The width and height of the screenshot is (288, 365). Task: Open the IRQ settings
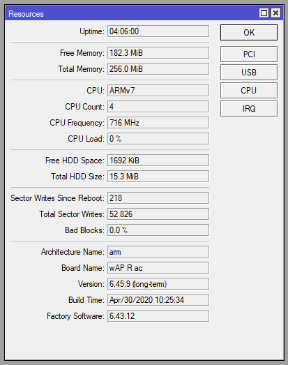249,108
